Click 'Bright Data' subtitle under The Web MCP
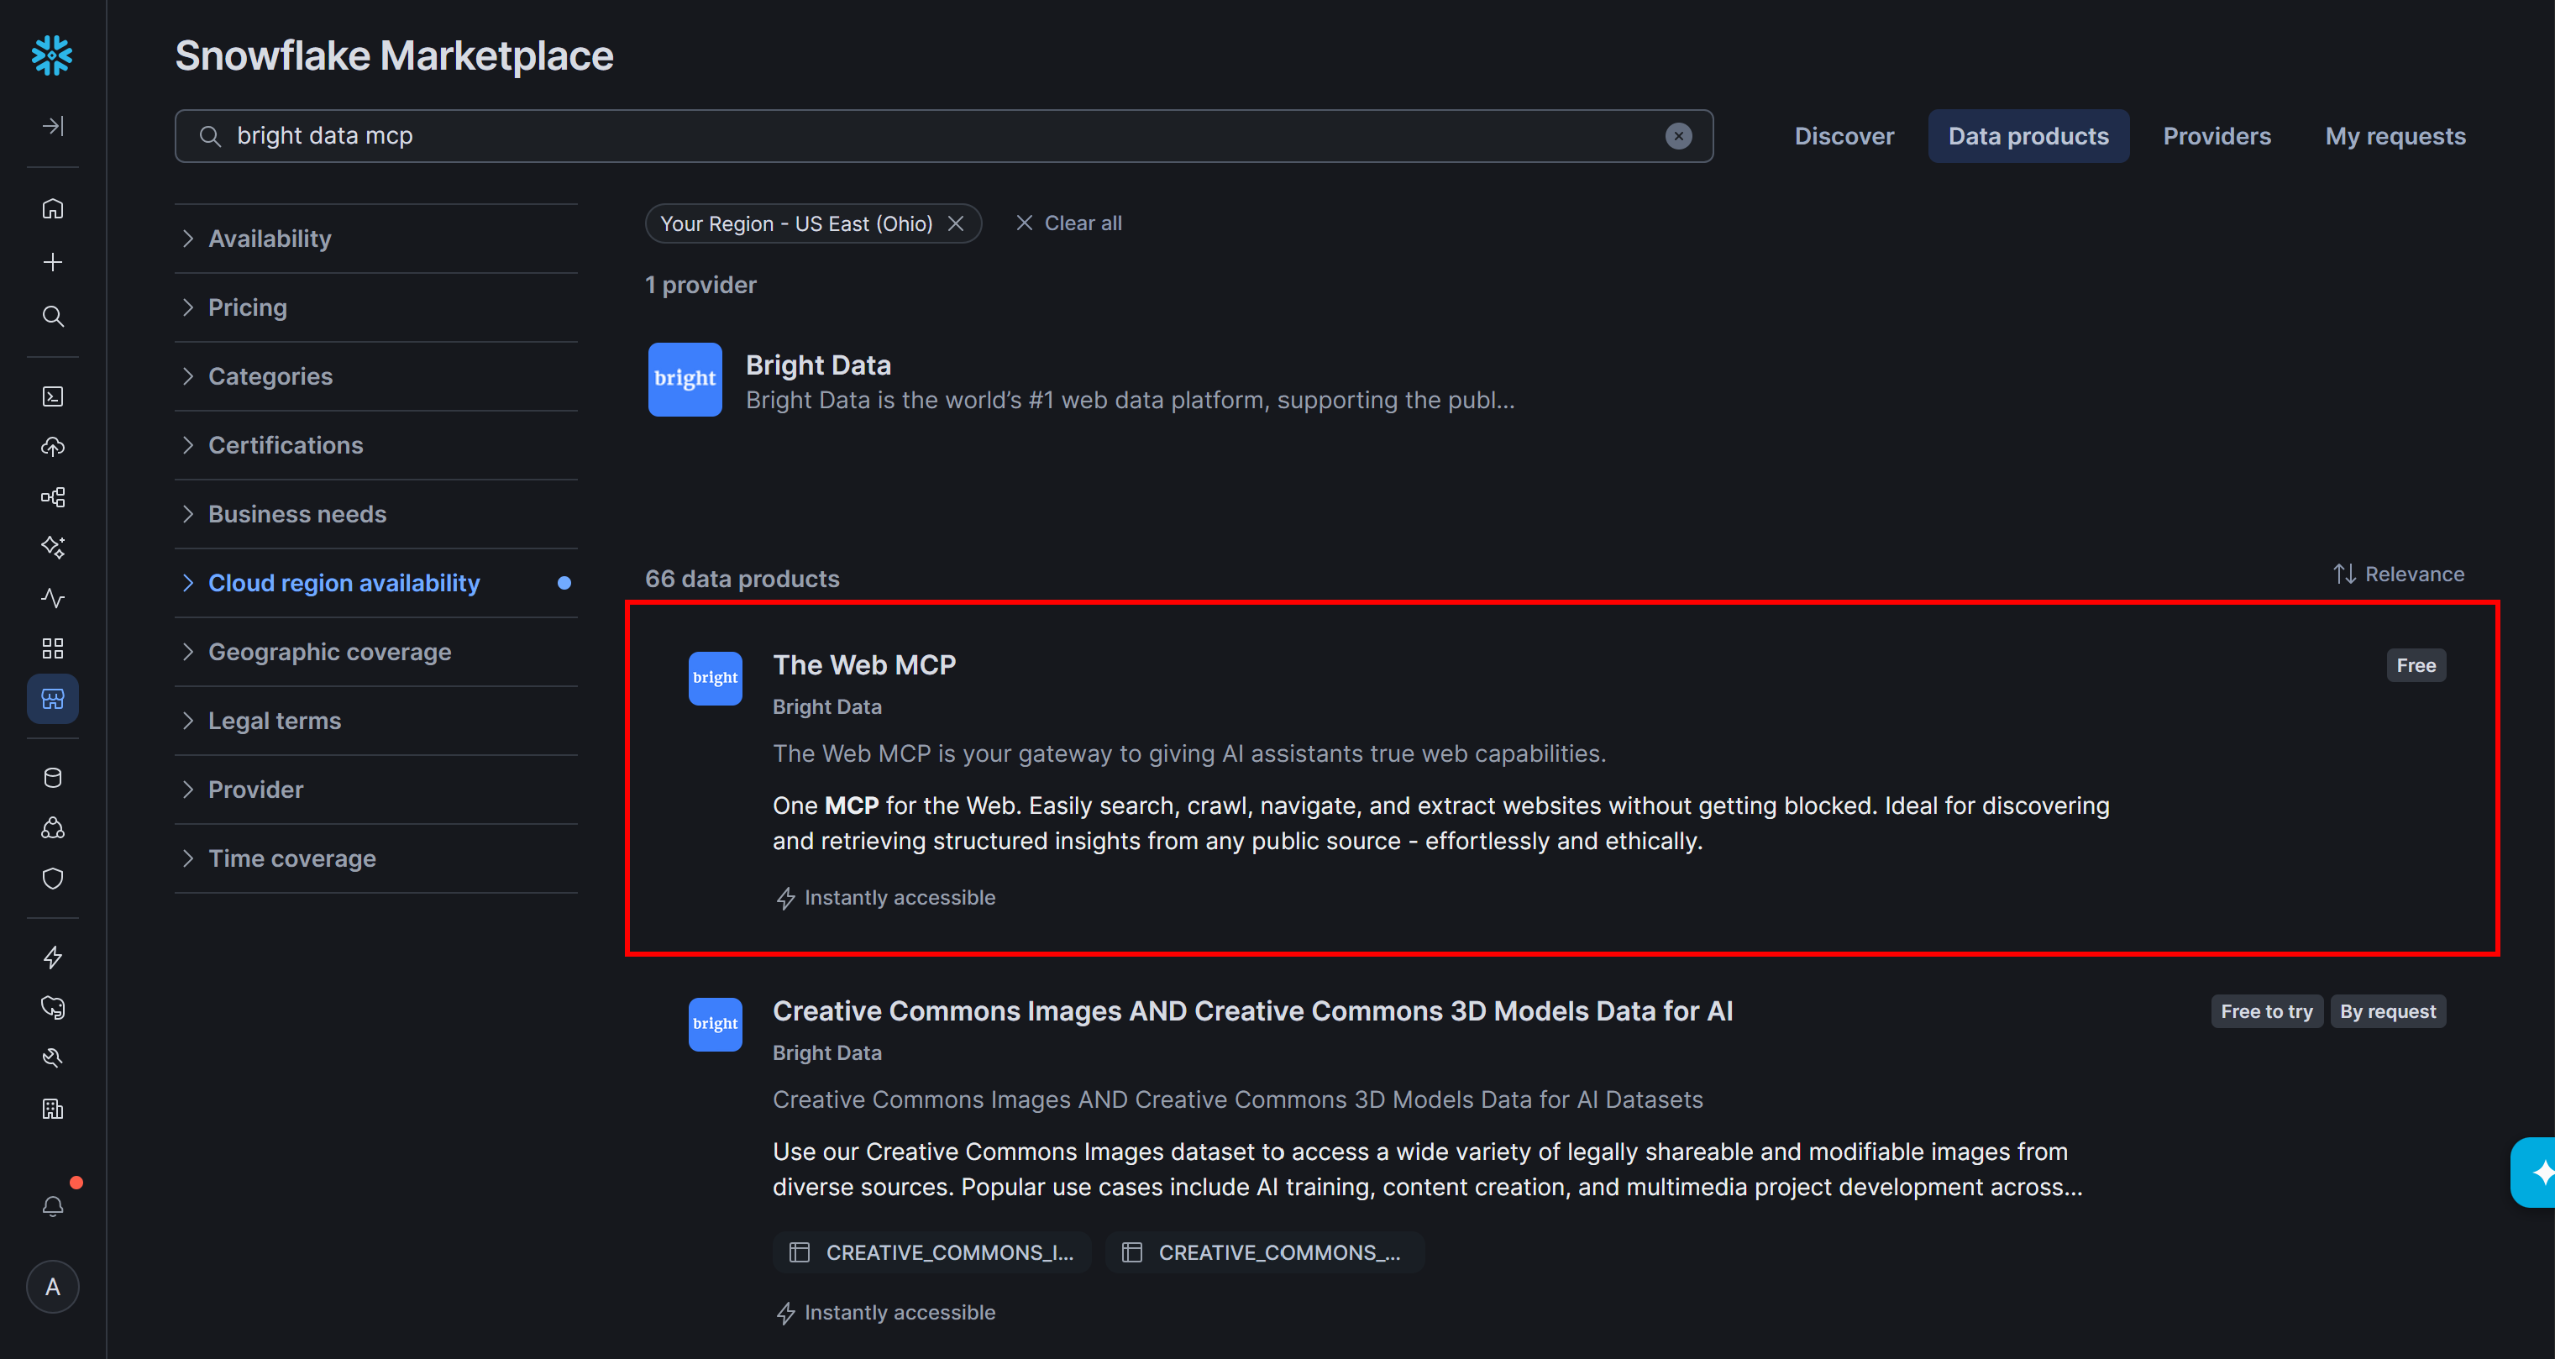 (x=827, y=706)
